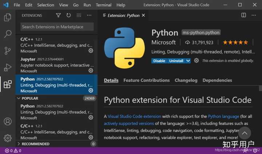Click the Clear Extensions Search Results icon
The image size is (262, 154).
pyautogui.click(x=79, y=15)
